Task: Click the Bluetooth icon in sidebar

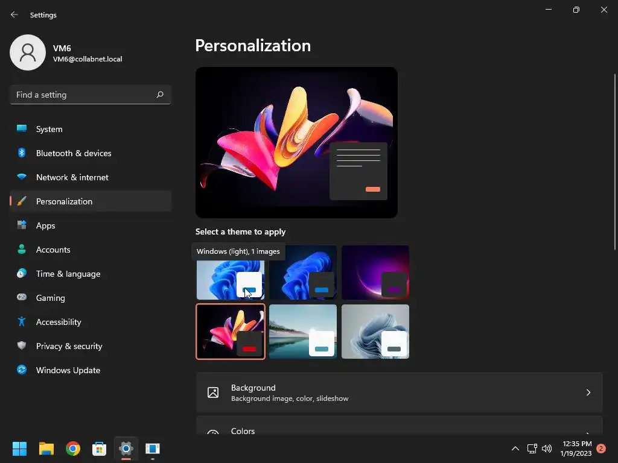Action: [x=22, y=153]
